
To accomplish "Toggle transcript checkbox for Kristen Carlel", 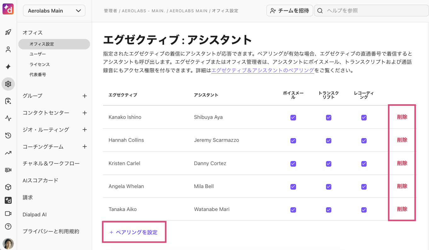I will pos(329,164).
